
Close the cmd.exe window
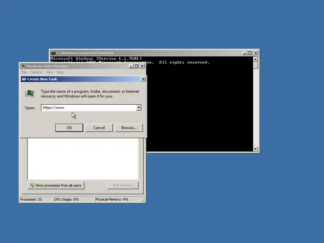256,53
